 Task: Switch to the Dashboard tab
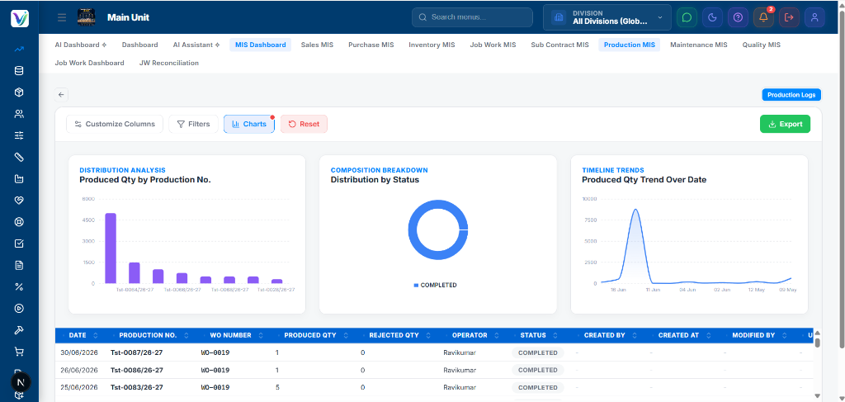click(140, 45)
